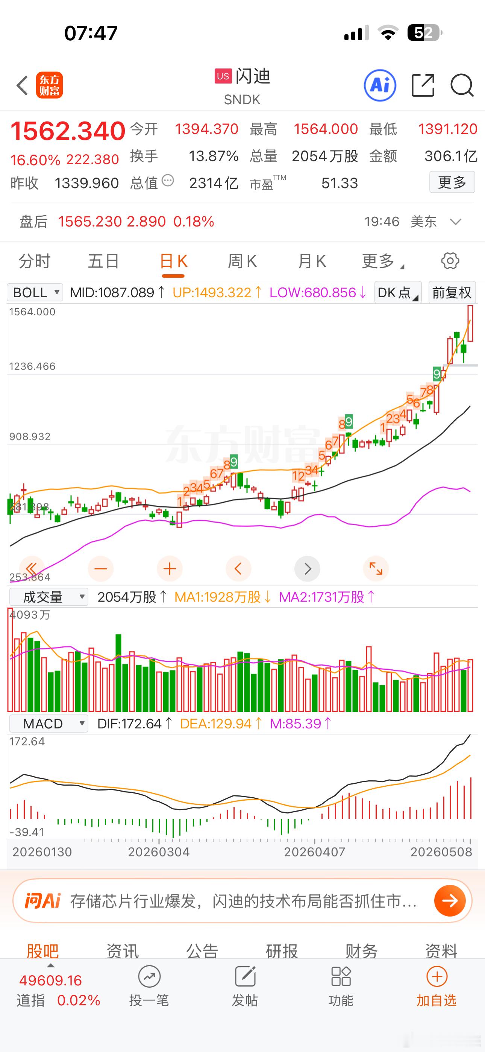The width and height of the screenshot is (485, 1052).
Task: Move chart right with arrow button
Action: coord(307,569)
